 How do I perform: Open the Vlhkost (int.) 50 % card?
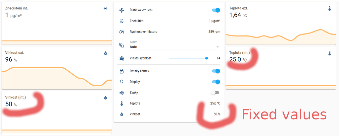click(57, 112)
